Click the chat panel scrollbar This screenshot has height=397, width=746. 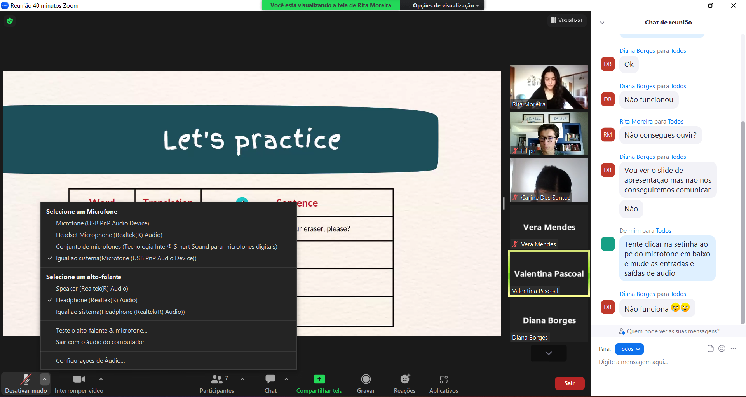pos(743,222)
